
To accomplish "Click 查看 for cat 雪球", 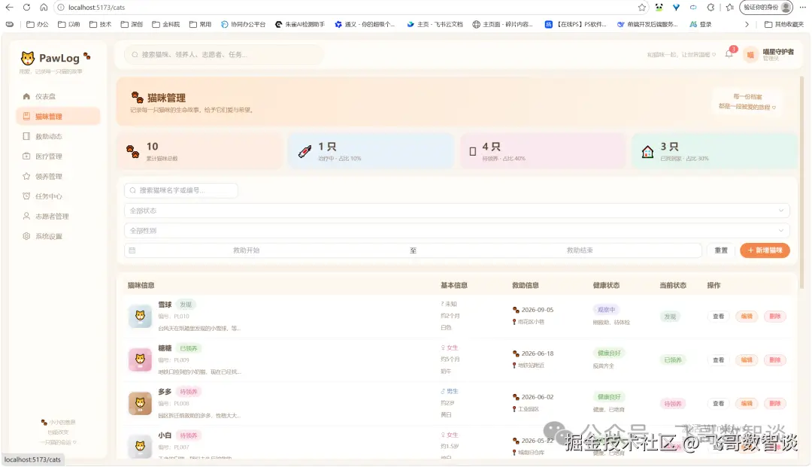I will tap(718, 317).
